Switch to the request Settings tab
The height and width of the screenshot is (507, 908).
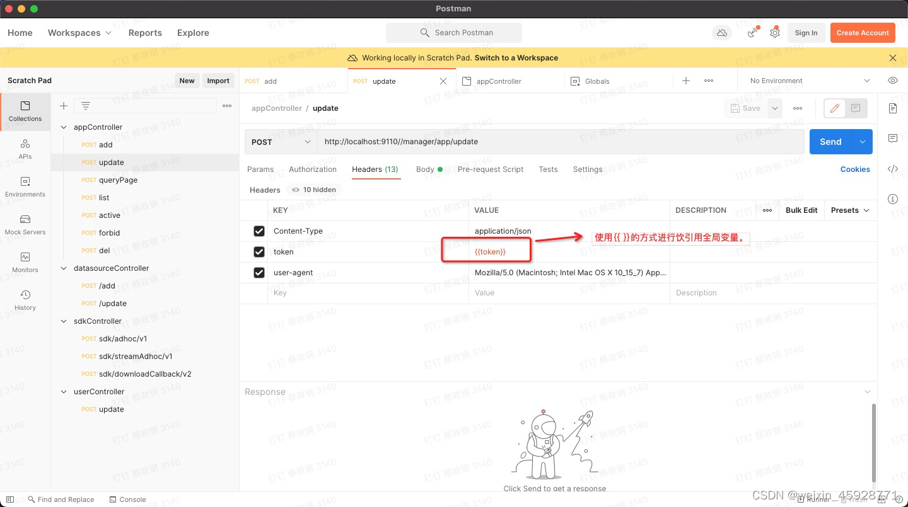pyautogui.click(x=588, y=169)
